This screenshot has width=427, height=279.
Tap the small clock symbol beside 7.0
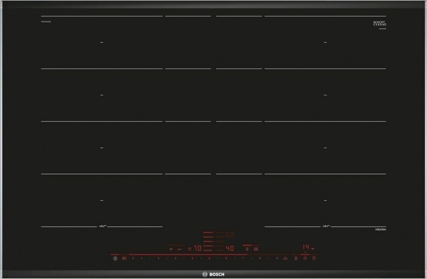click(190, 249)
